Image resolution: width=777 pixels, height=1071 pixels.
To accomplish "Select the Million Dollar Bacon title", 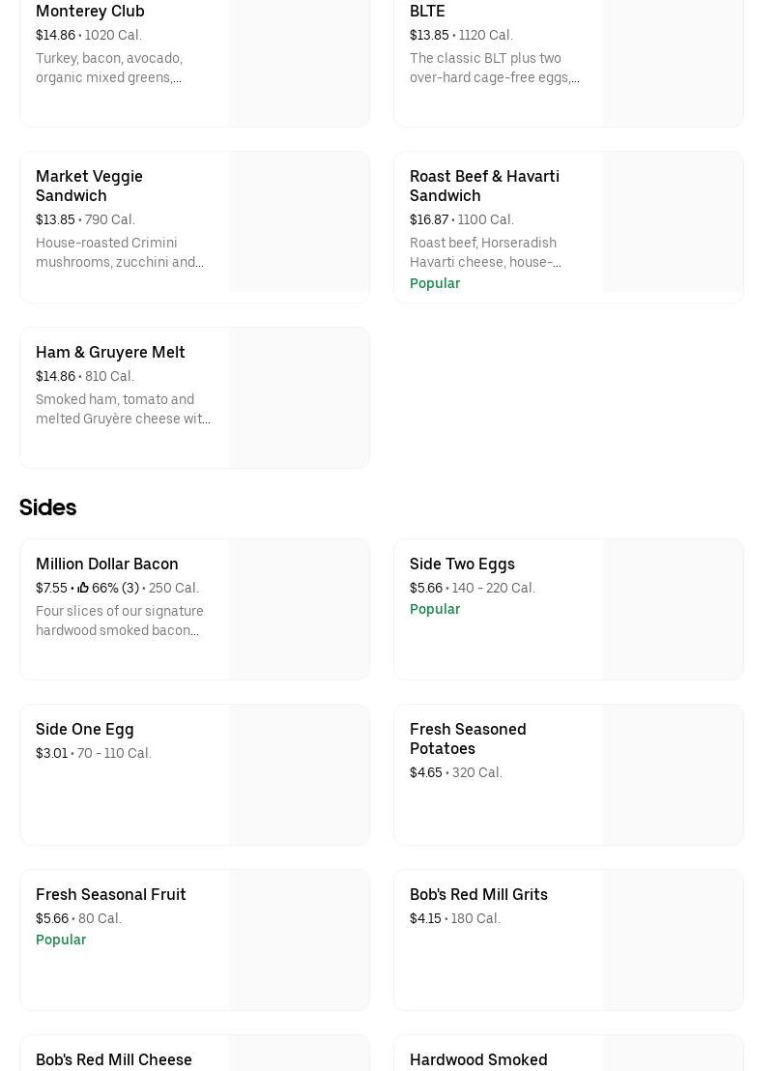I will (x=107, y=564).
